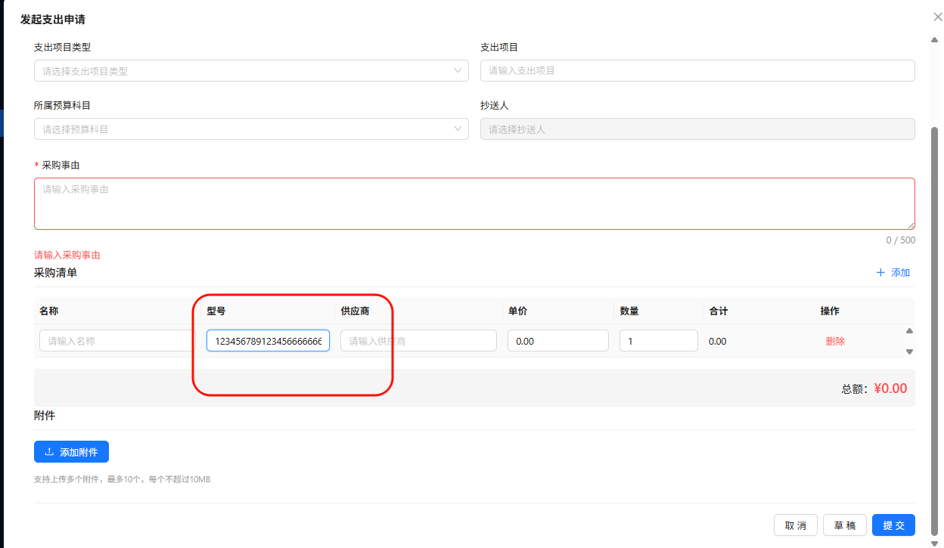Click the 名称 input in purchase list
Image resolution: width=944 pixels, height=548 pixels.
116,341
